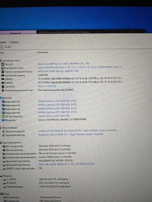Click the Хранение данных section icon
This screenshot has height=202, width=152.
click(1, 143)
